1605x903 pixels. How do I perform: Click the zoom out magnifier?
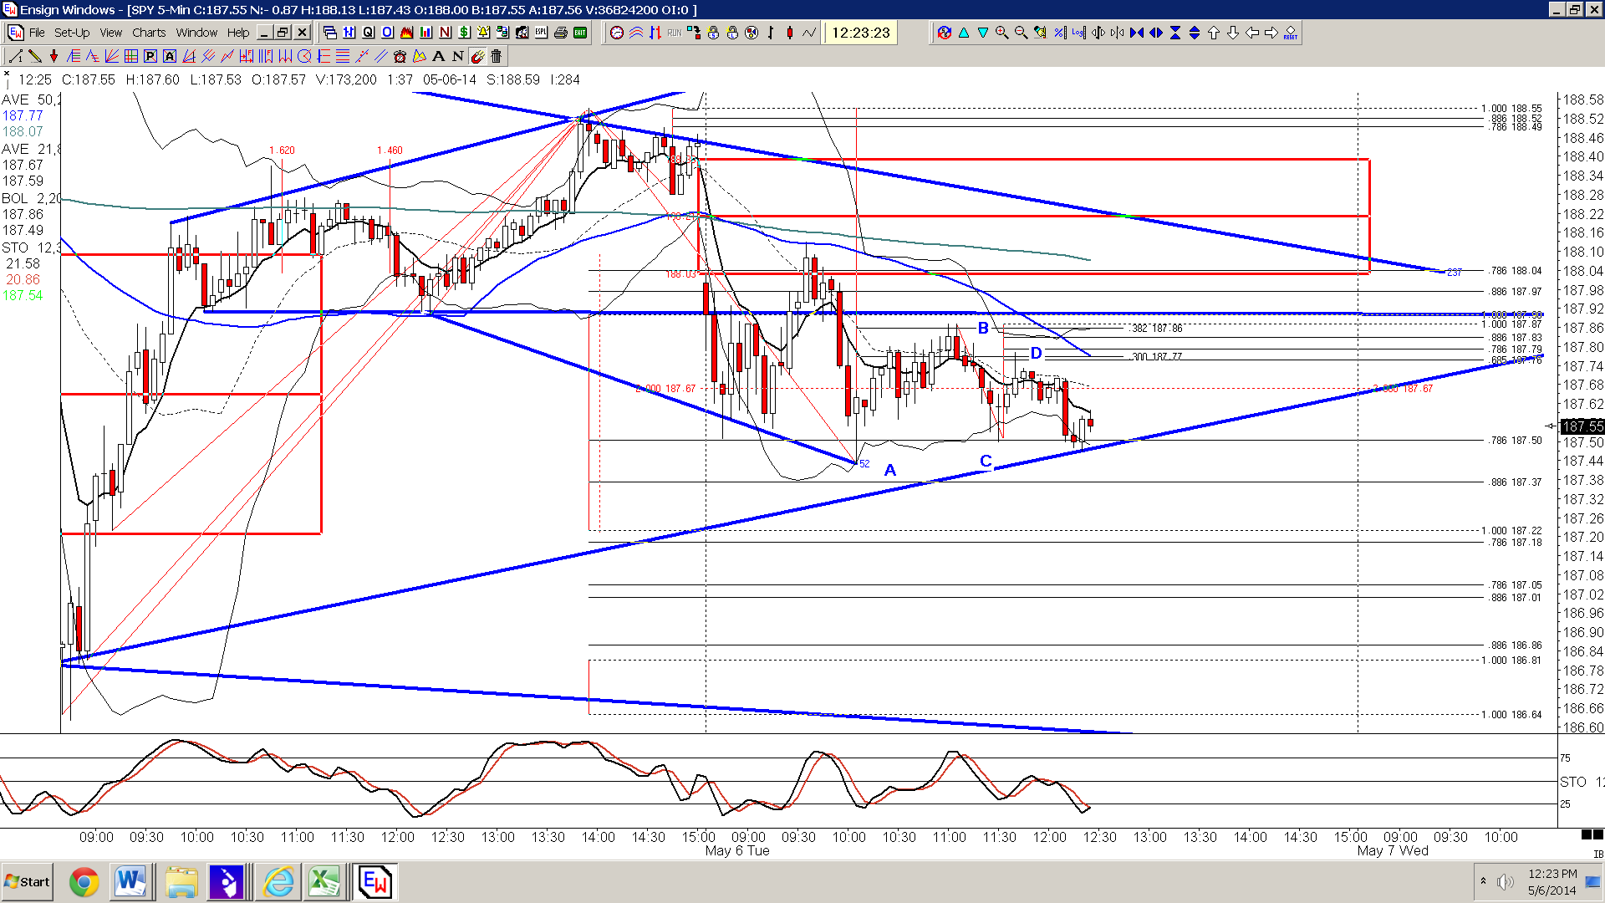tap(1021, 33)
